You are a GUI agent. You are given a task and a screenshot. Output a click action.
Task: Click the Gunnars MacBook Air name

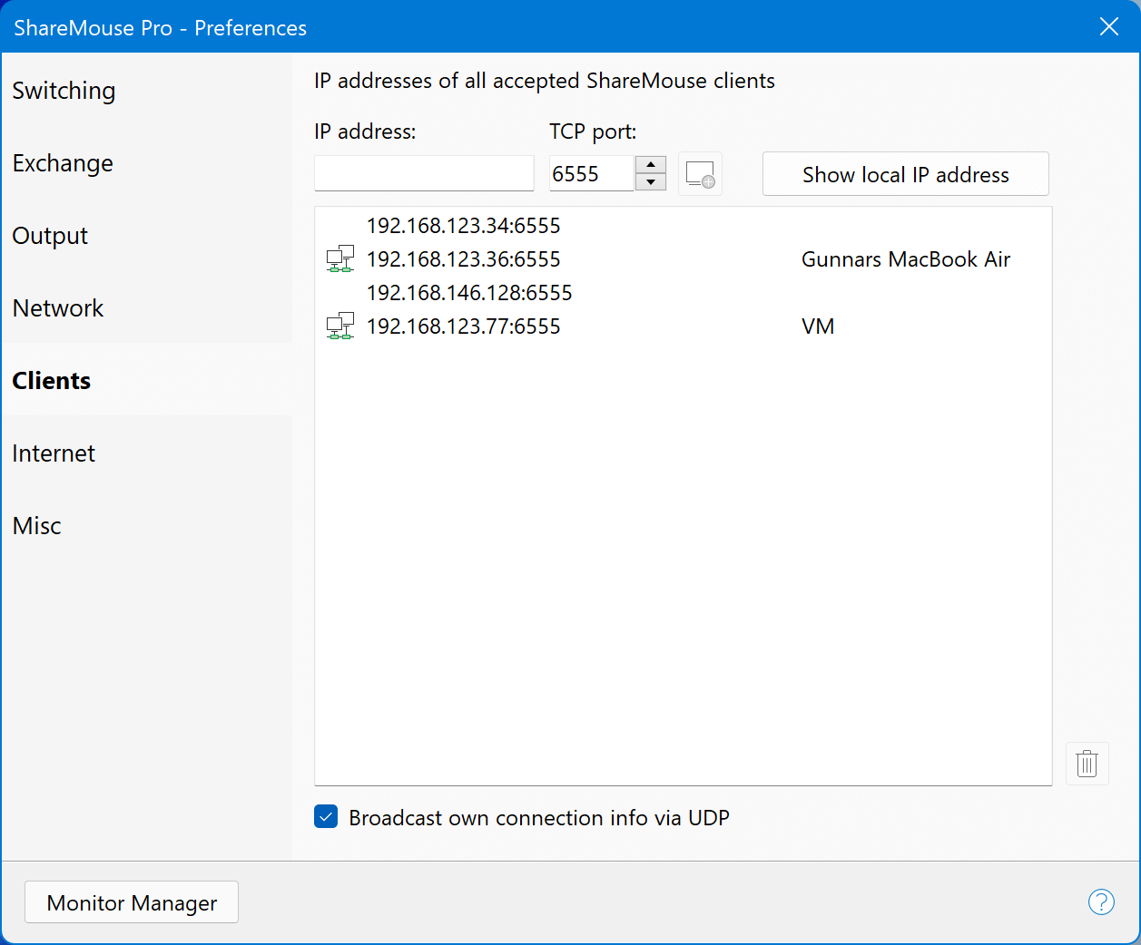[x=906, y=259]
